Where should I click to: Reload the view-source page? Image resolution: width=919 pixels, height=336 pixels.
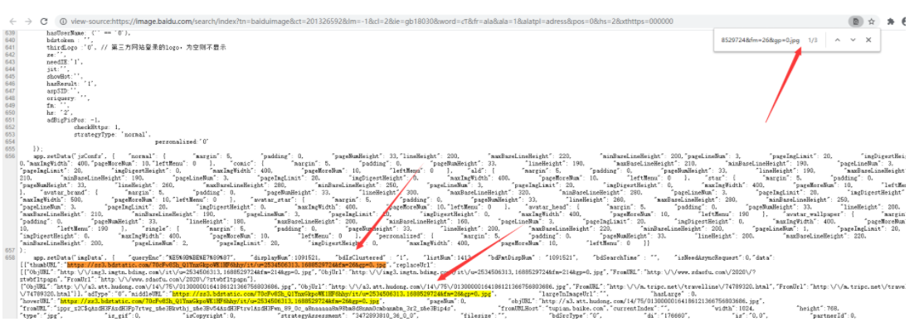[x=46, y=21]
